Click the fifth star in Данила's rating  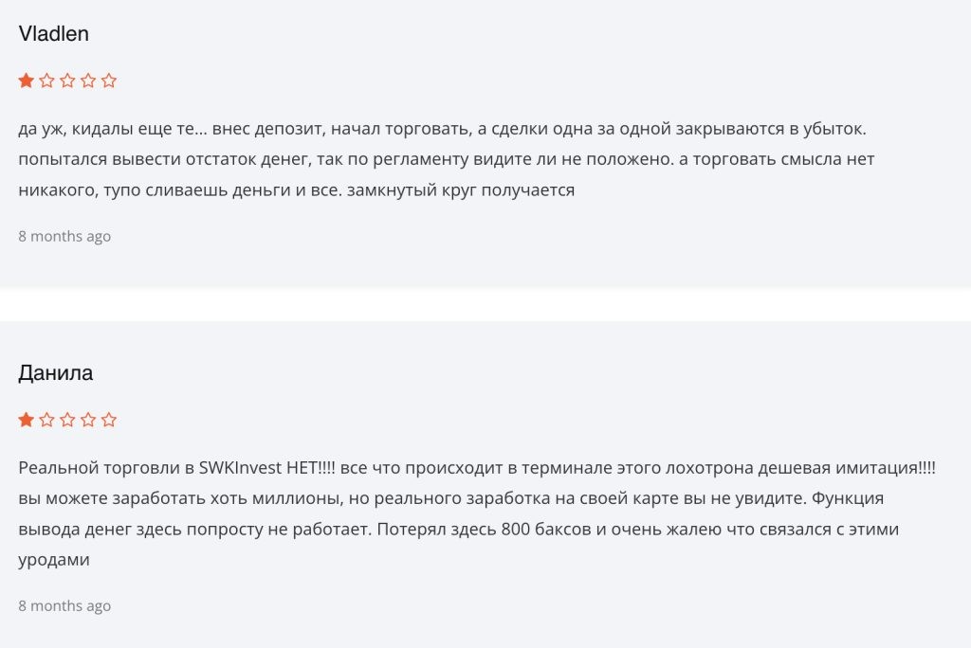(x=109, y=420)
